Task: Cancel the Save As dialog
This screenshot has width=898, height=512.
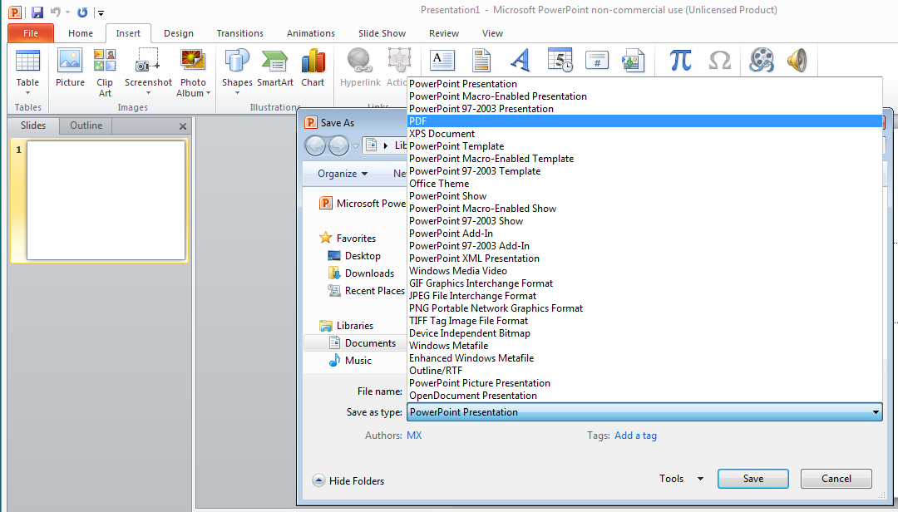Action: pyautogui.click(x=836, y=479)
